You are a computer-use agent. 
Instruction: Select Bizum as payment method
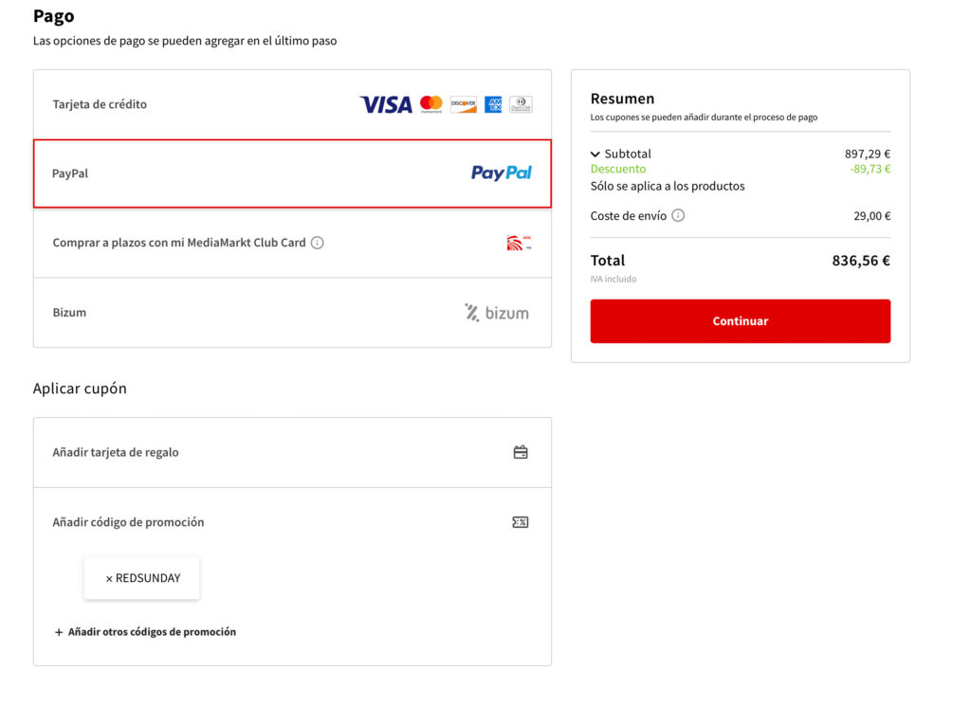(292, 313)
